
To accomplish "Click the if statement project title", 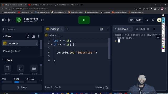I will [x=31, y=19].
